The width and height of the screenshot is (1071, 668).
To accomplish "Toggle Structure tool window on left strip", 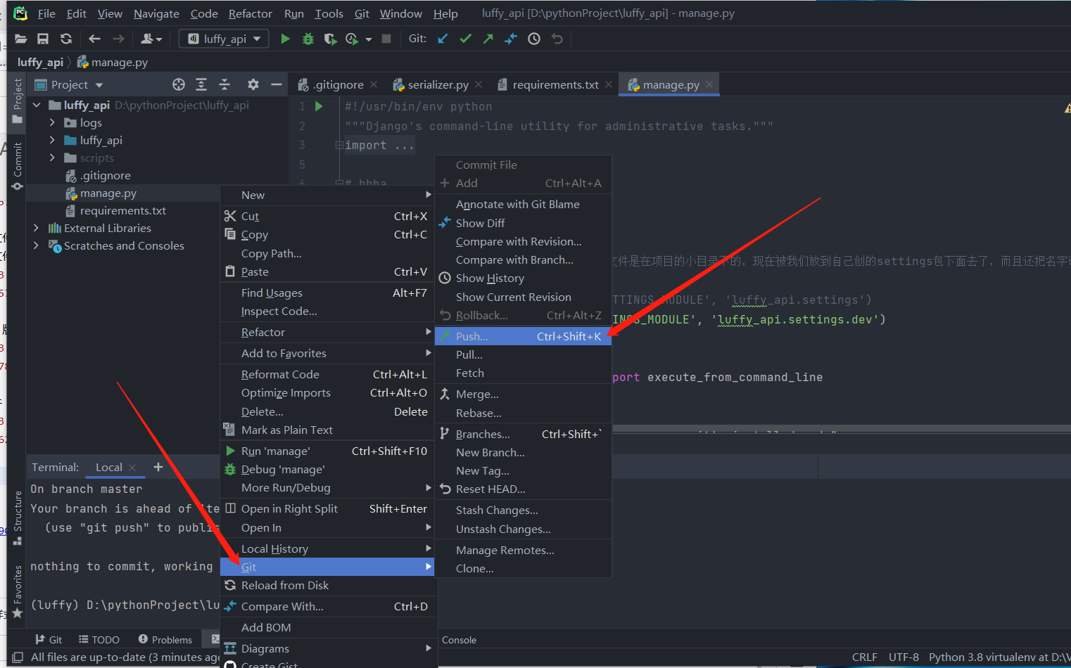I will 18,517.
